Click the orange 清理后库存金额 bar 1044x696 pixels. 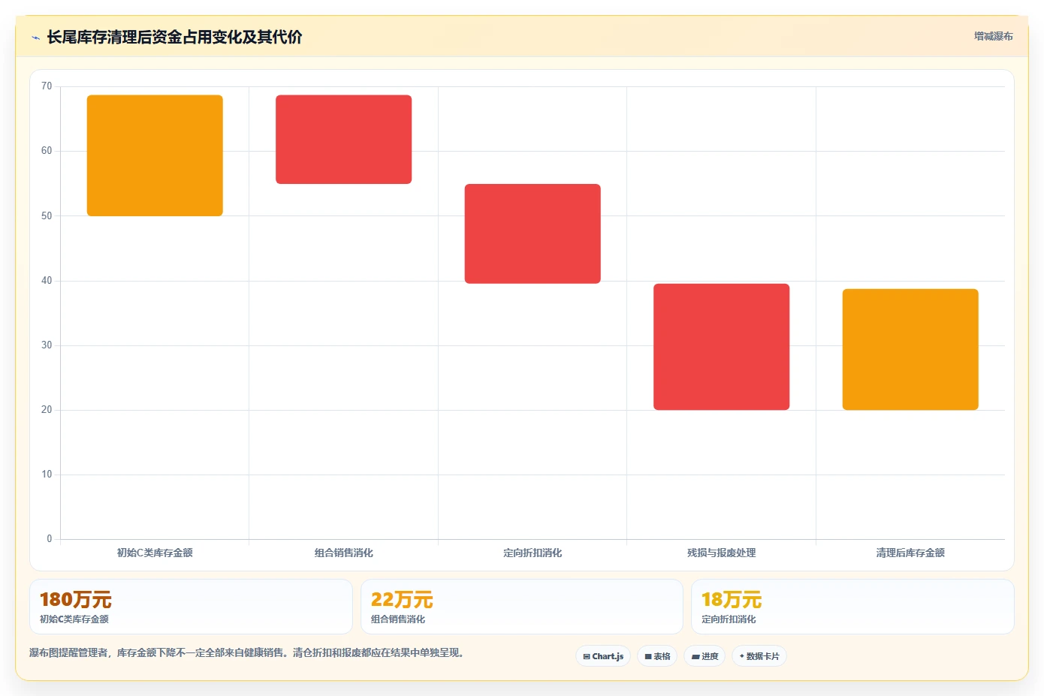(x=910, y=349)
